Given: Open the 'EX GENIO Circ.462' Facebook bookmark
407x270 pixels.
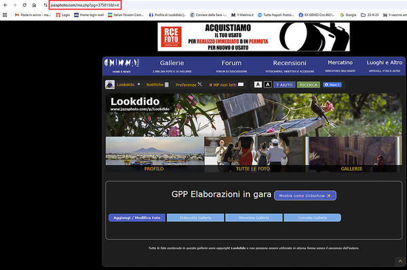Looking at the screenshot, I should pos(317,15).
